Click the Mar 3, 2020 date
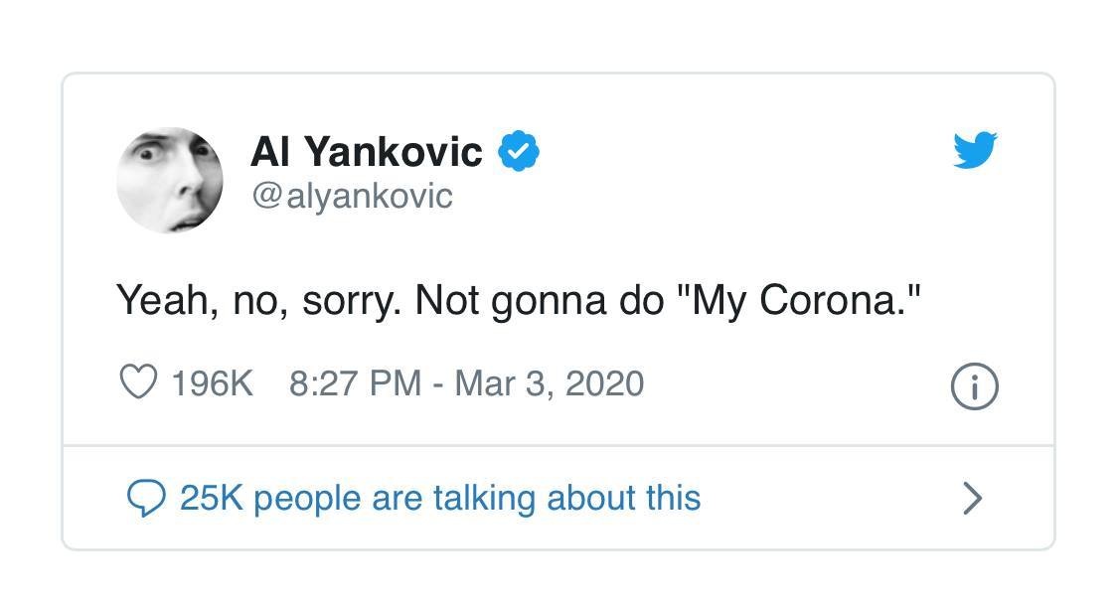The width and height of the screenshot is (1118, 605). point(549,383)
